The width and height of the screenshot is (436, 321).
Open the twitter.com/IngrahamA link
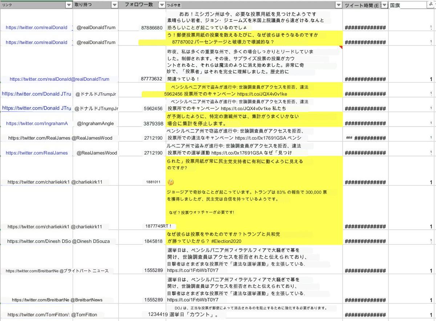point(37,124)
